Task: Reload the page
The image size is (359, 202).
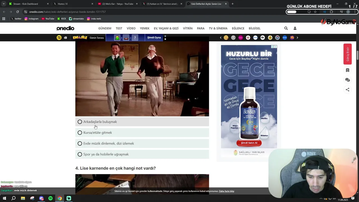Action: 17,12
